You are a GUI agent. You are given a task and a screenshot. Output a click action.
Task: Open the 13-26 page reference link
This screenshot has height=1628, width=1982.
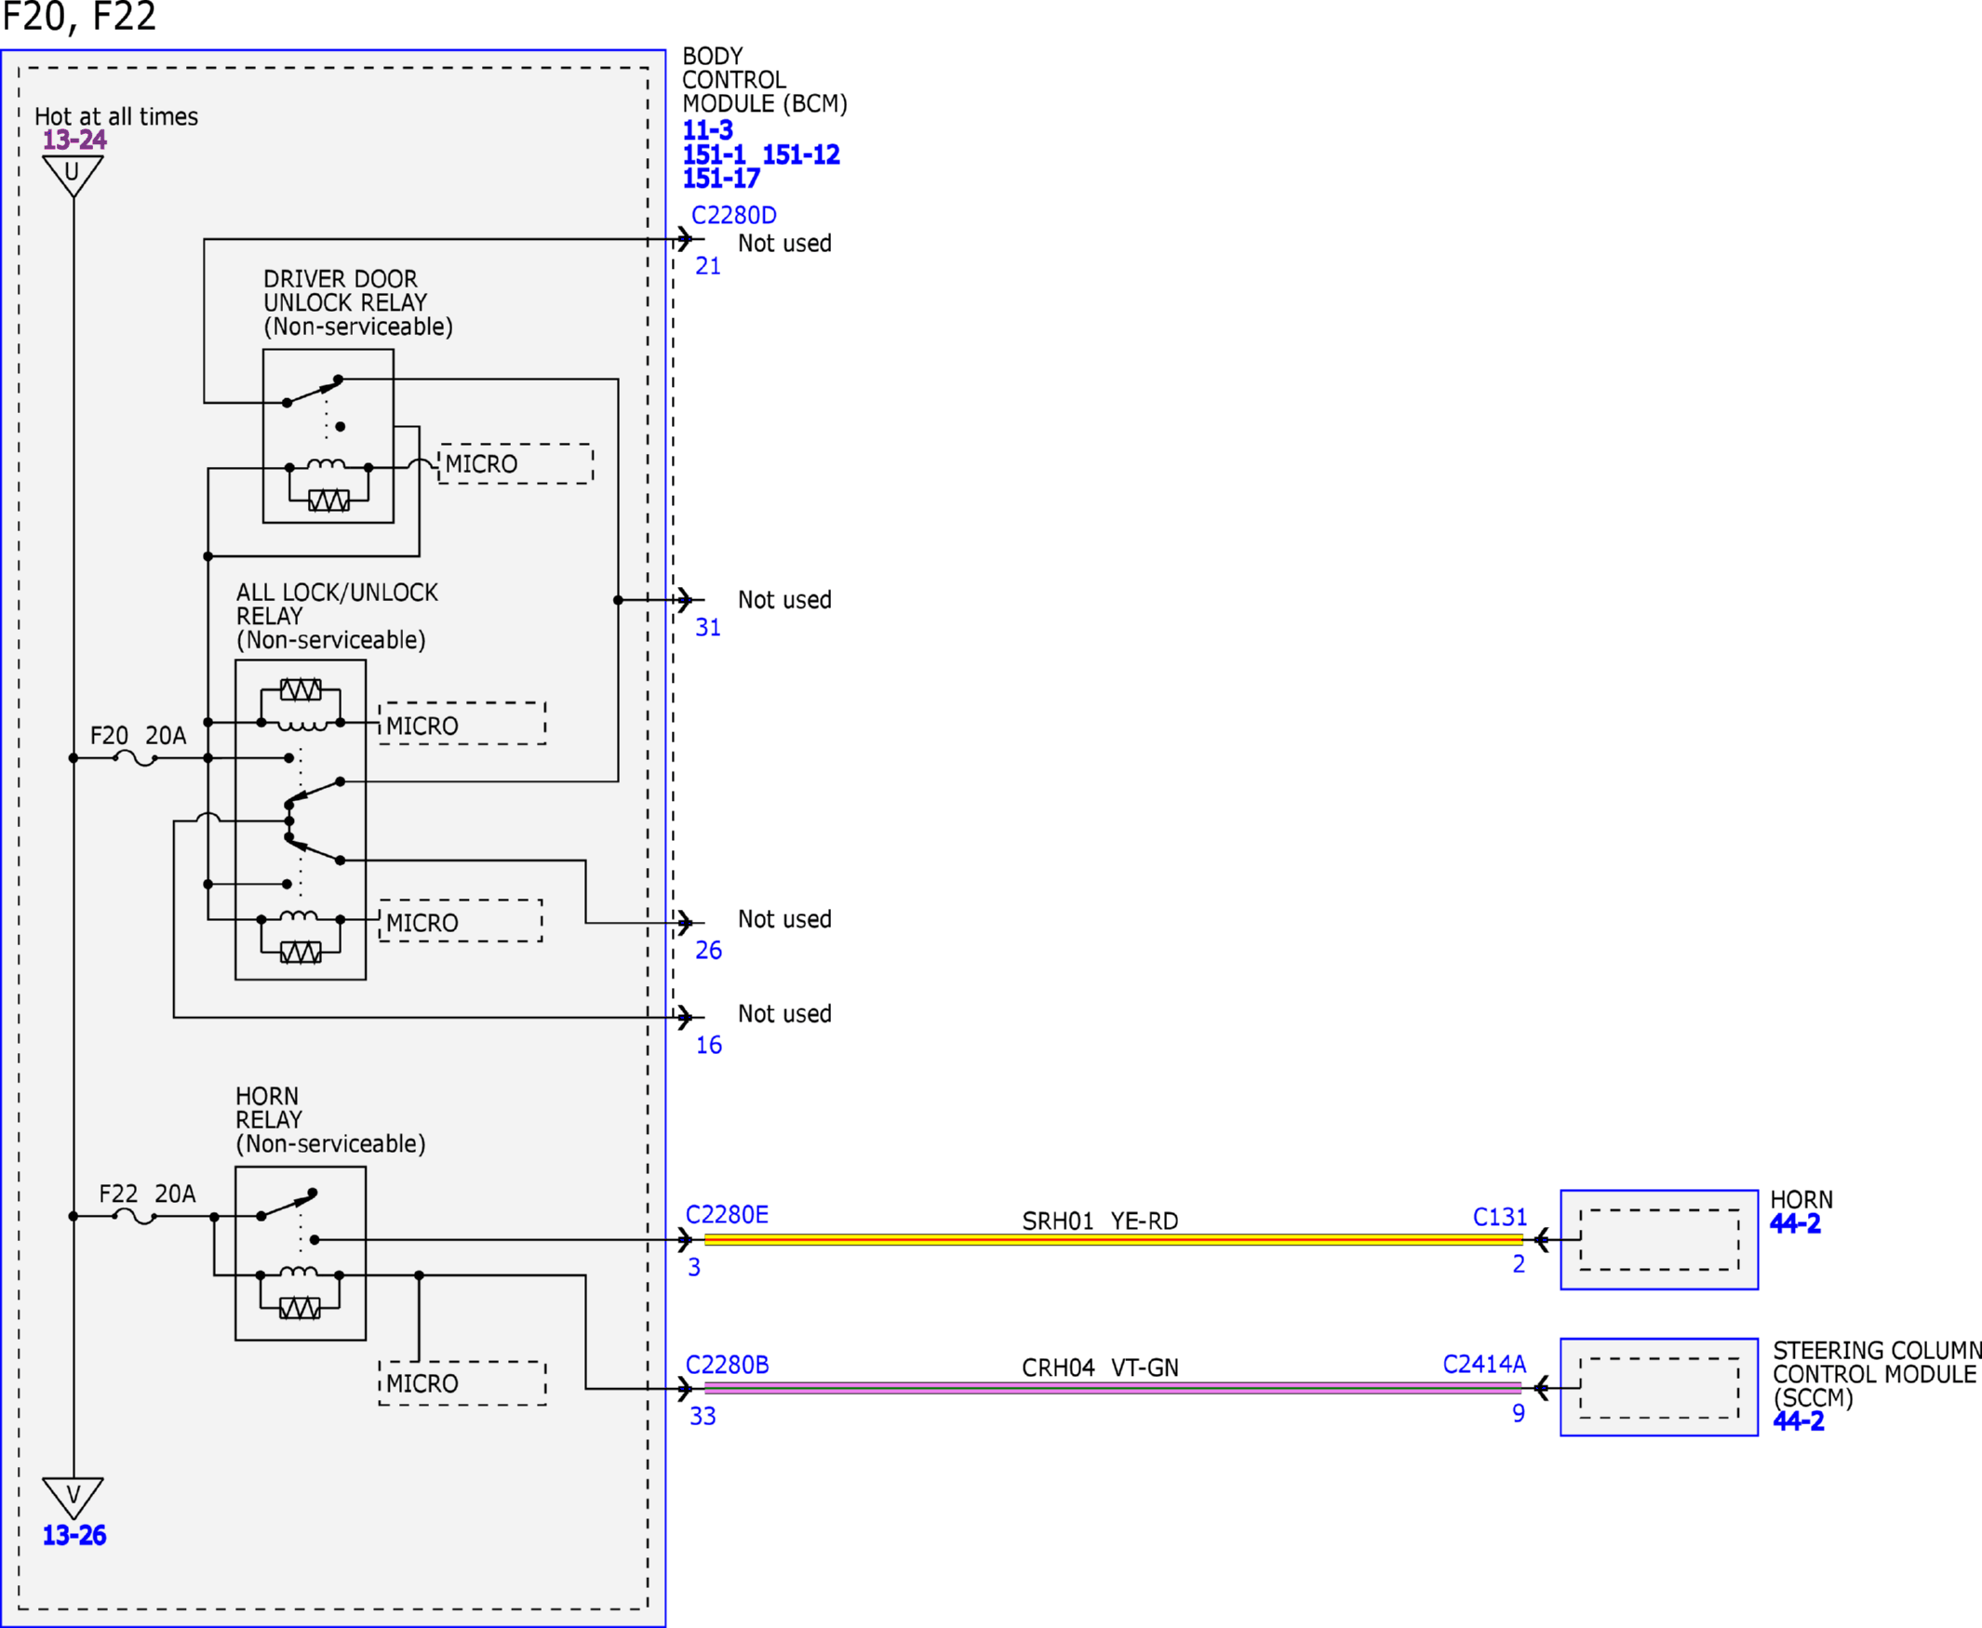[x=74, y=1535]
